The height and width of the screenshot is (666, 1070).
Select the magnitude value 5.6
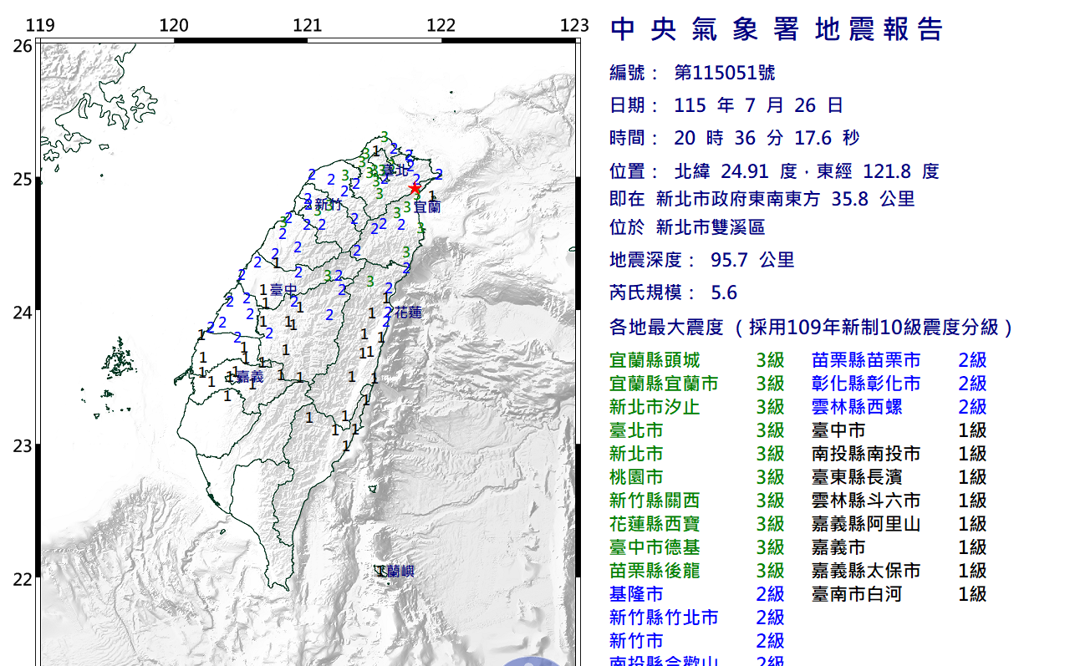(x=724, y=292)
